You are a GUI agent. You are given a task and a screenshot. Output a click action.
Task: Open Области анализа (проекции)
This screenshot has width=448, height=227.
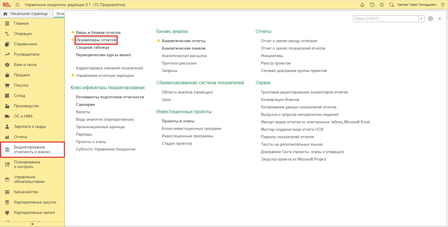(x=187, y=92)
